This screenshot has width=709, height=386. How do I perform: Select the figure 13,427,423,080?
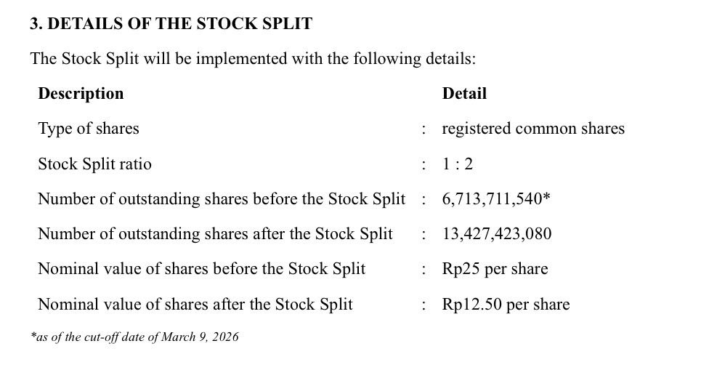pyautogui.click(x=496, y=234)
